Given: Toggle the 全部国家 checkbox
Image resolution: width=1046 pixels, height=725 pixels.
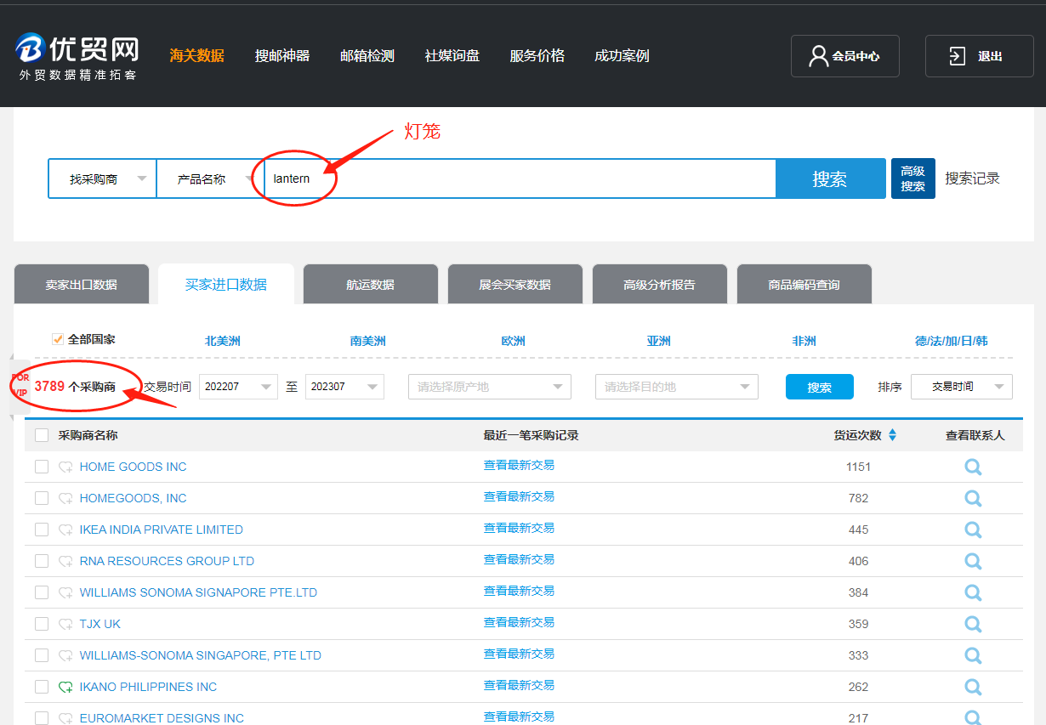Looking at the screenshot, I should click(x=58, y=339).
